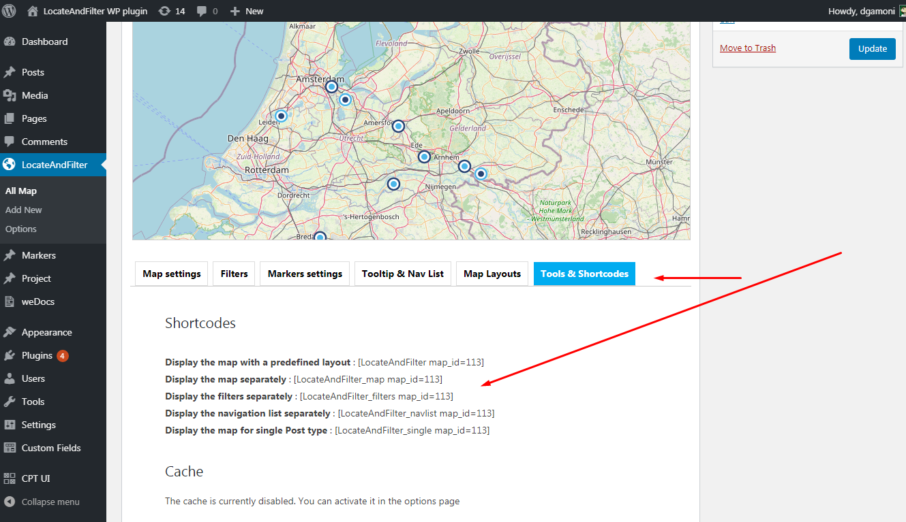Open the Appearance menu

46,332
